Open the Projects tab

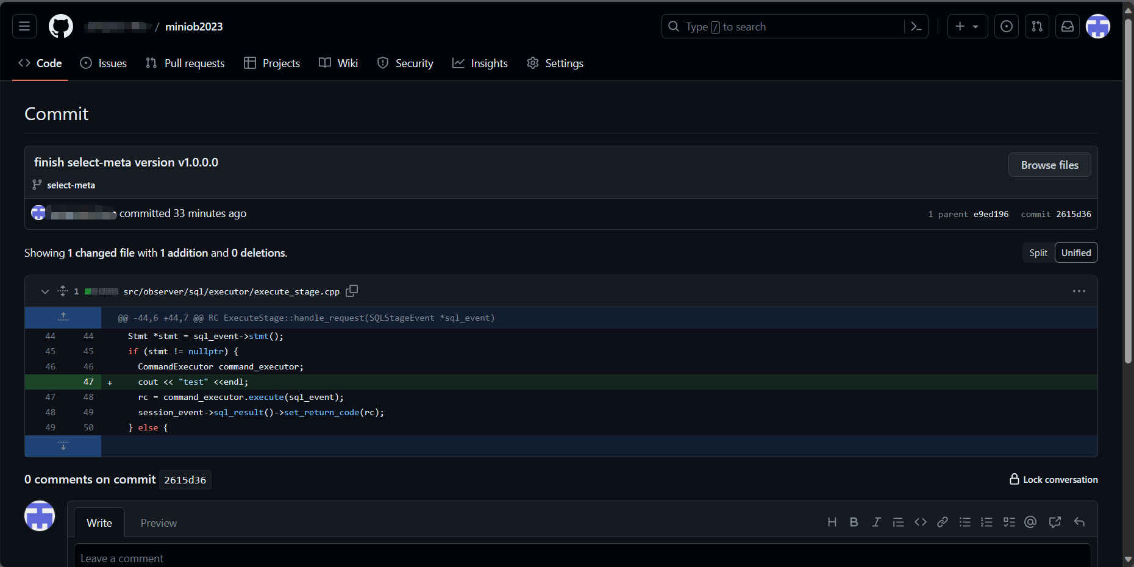pyautogui.click(x=272, y=63)
